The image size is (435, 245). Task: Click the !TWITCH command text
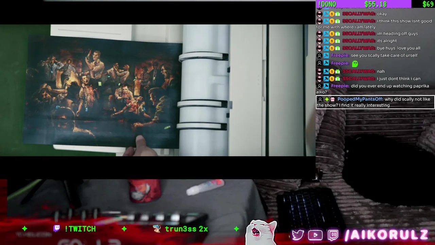click(80, 229)
